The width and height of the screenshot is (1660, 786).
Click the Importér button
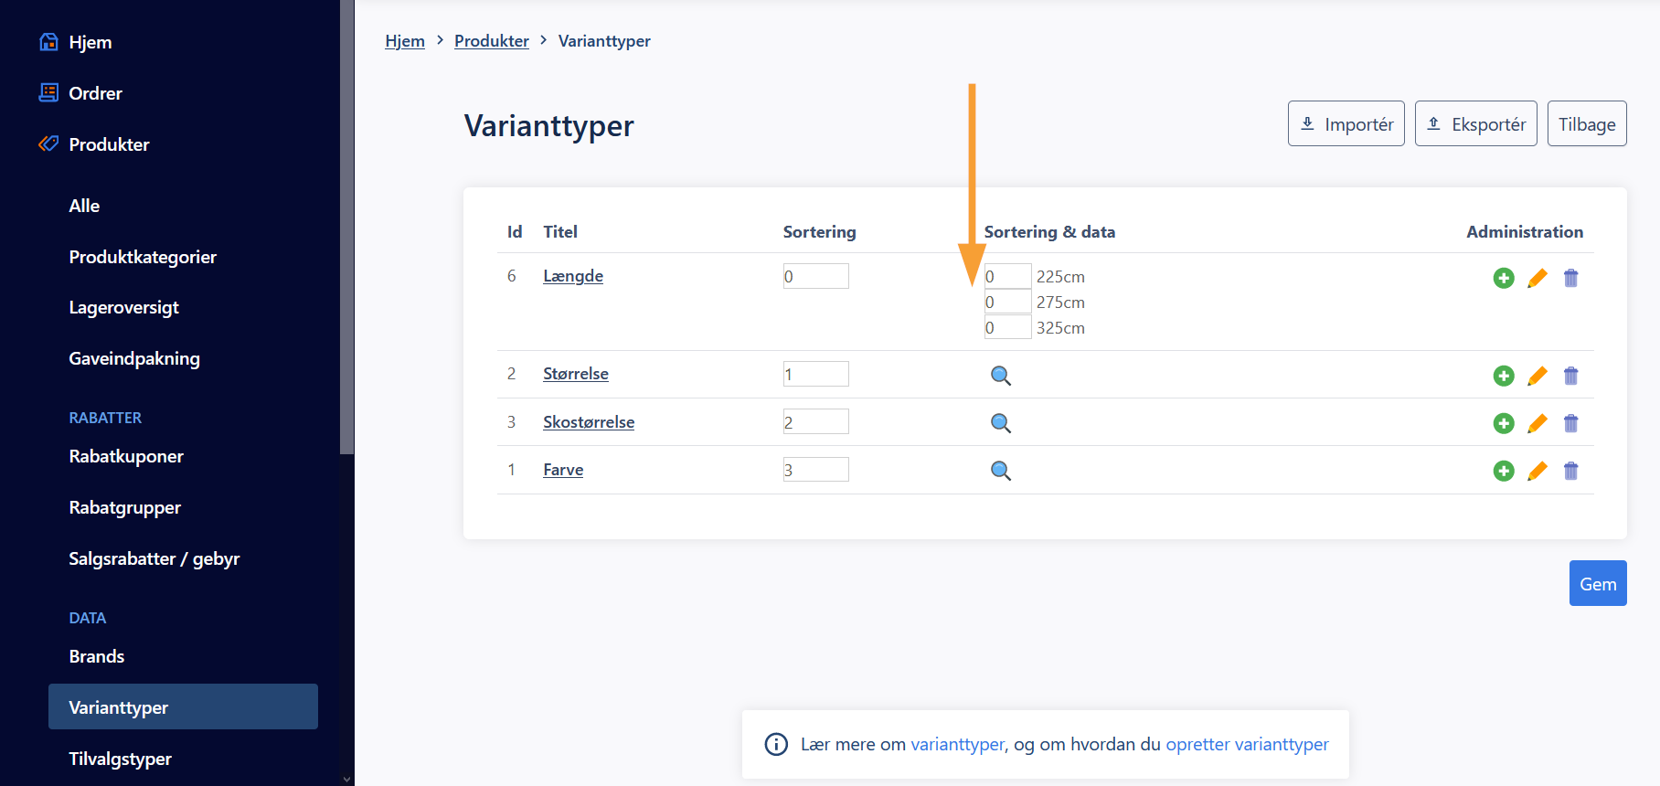pos(1346,123)
